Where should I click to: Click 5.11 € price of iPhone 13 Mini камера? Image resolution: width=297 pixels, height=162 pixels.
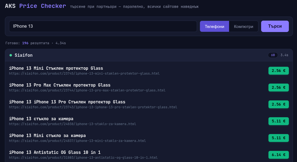[x=279, y=138]
